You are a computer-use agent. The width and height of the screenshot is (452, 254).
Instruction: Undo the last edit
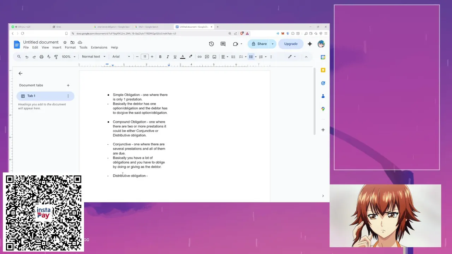pyautogui.click(x=26, y=57)
